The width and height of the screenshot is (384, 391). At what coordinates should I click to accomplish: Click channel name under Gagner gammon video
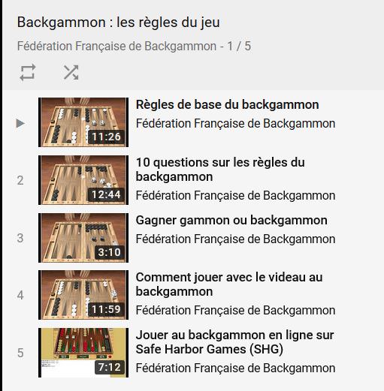235,239
